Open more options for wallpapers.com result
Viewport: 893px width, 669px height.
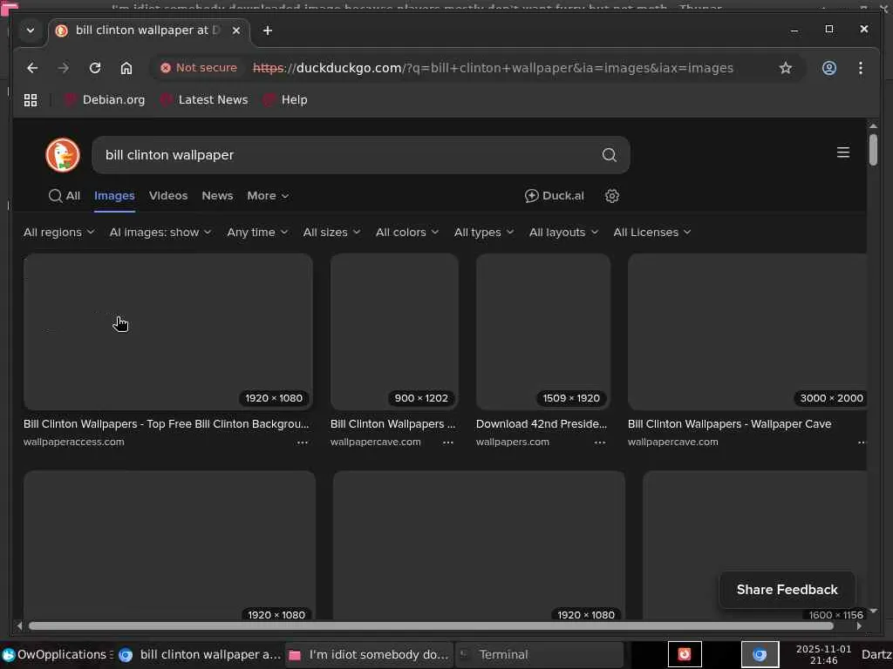pos(600,442)
